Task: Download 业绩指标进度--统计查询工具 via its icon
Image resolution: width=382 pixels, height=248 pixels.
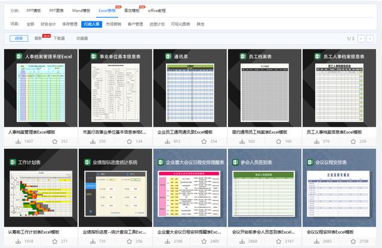Action: (x=93, y=241)
